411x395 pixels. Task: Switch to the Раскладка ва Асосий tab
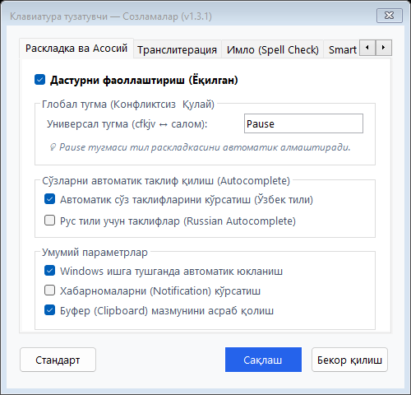click(x=76, y=49)
